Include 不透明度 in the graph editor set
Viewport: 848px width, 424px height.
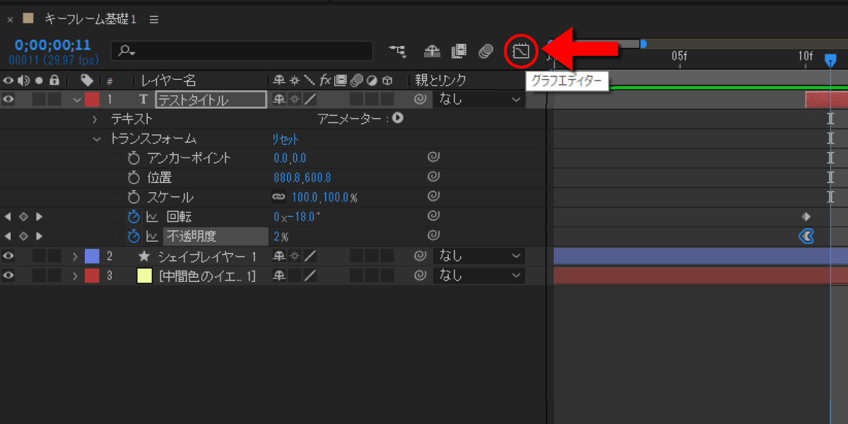[x=152, y=236]
